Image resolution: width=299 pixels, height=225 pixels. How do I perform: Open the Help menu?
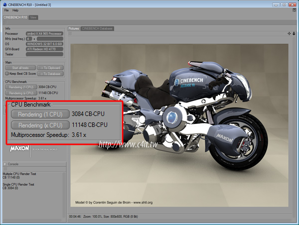(15, 10)
